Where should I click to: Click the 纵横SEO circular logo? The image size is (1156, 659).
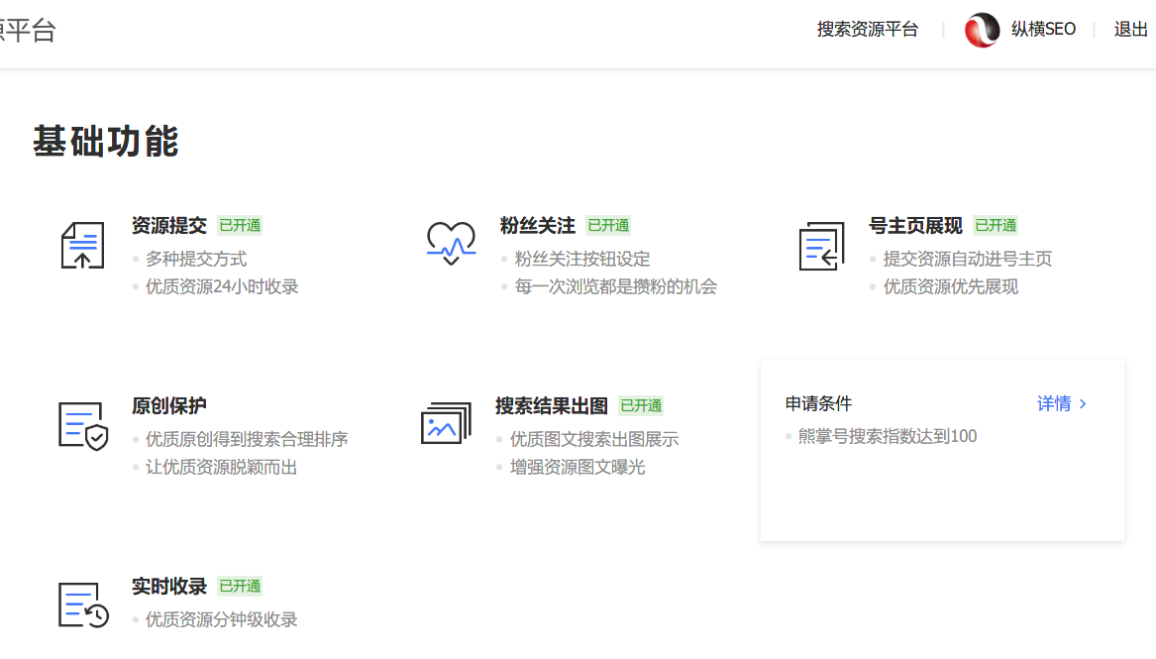click(982, 30)
